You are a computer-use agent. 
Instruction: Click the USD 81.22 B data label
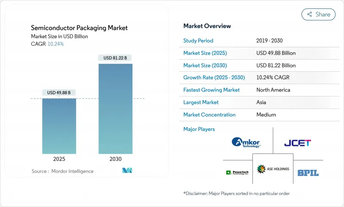[x=115, y=58]
